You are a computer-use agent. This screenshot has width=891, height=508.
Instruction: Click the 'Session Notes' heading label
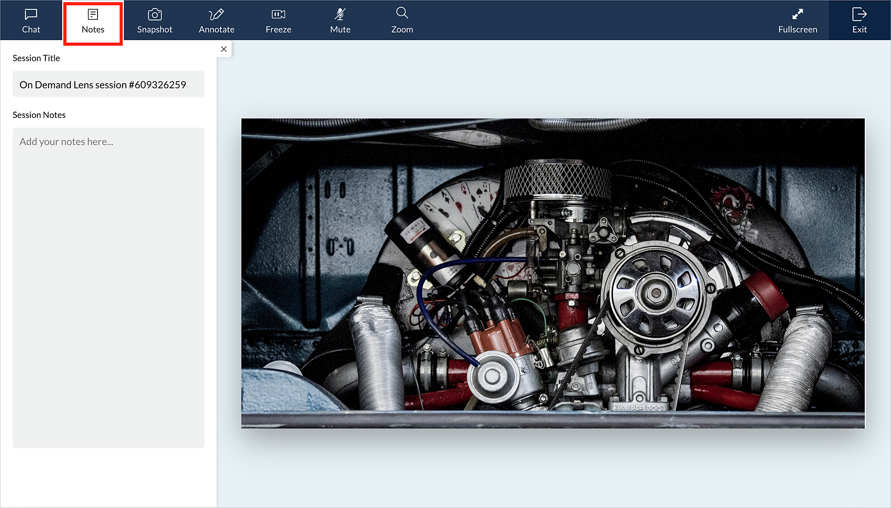point(39,115)
